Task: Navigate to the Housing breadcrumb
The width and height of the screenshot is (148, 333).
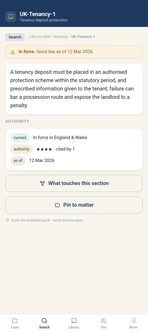Action: pos(60,37)
